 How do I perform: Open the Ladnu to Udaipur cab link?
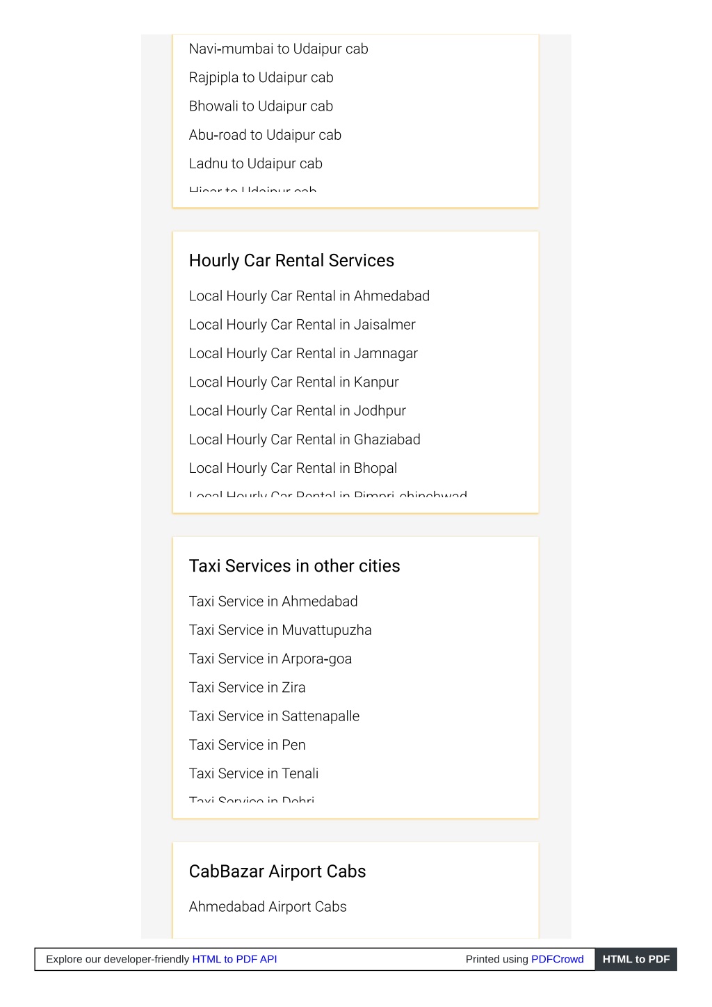point(255,163)
